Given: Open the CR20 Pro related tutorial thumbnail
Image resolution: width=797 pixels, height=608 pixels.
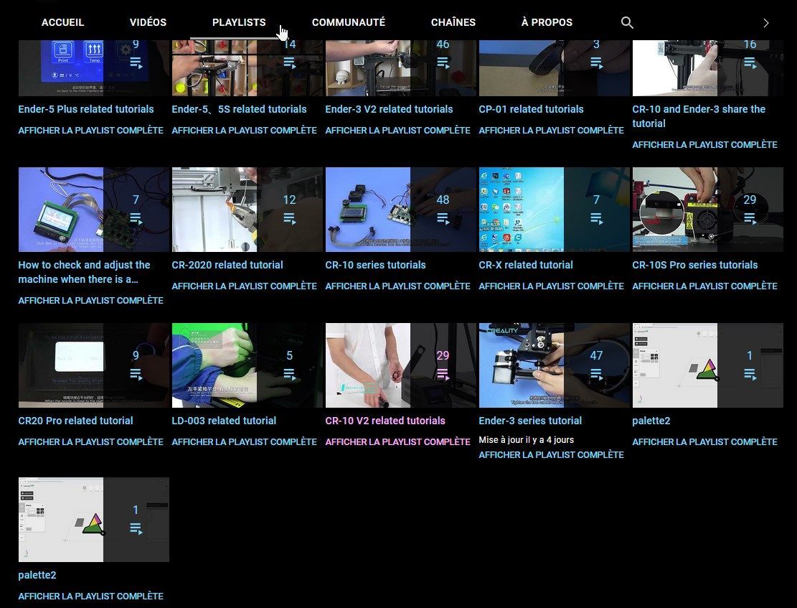Looking at the screenshot, I should point(93,365).
